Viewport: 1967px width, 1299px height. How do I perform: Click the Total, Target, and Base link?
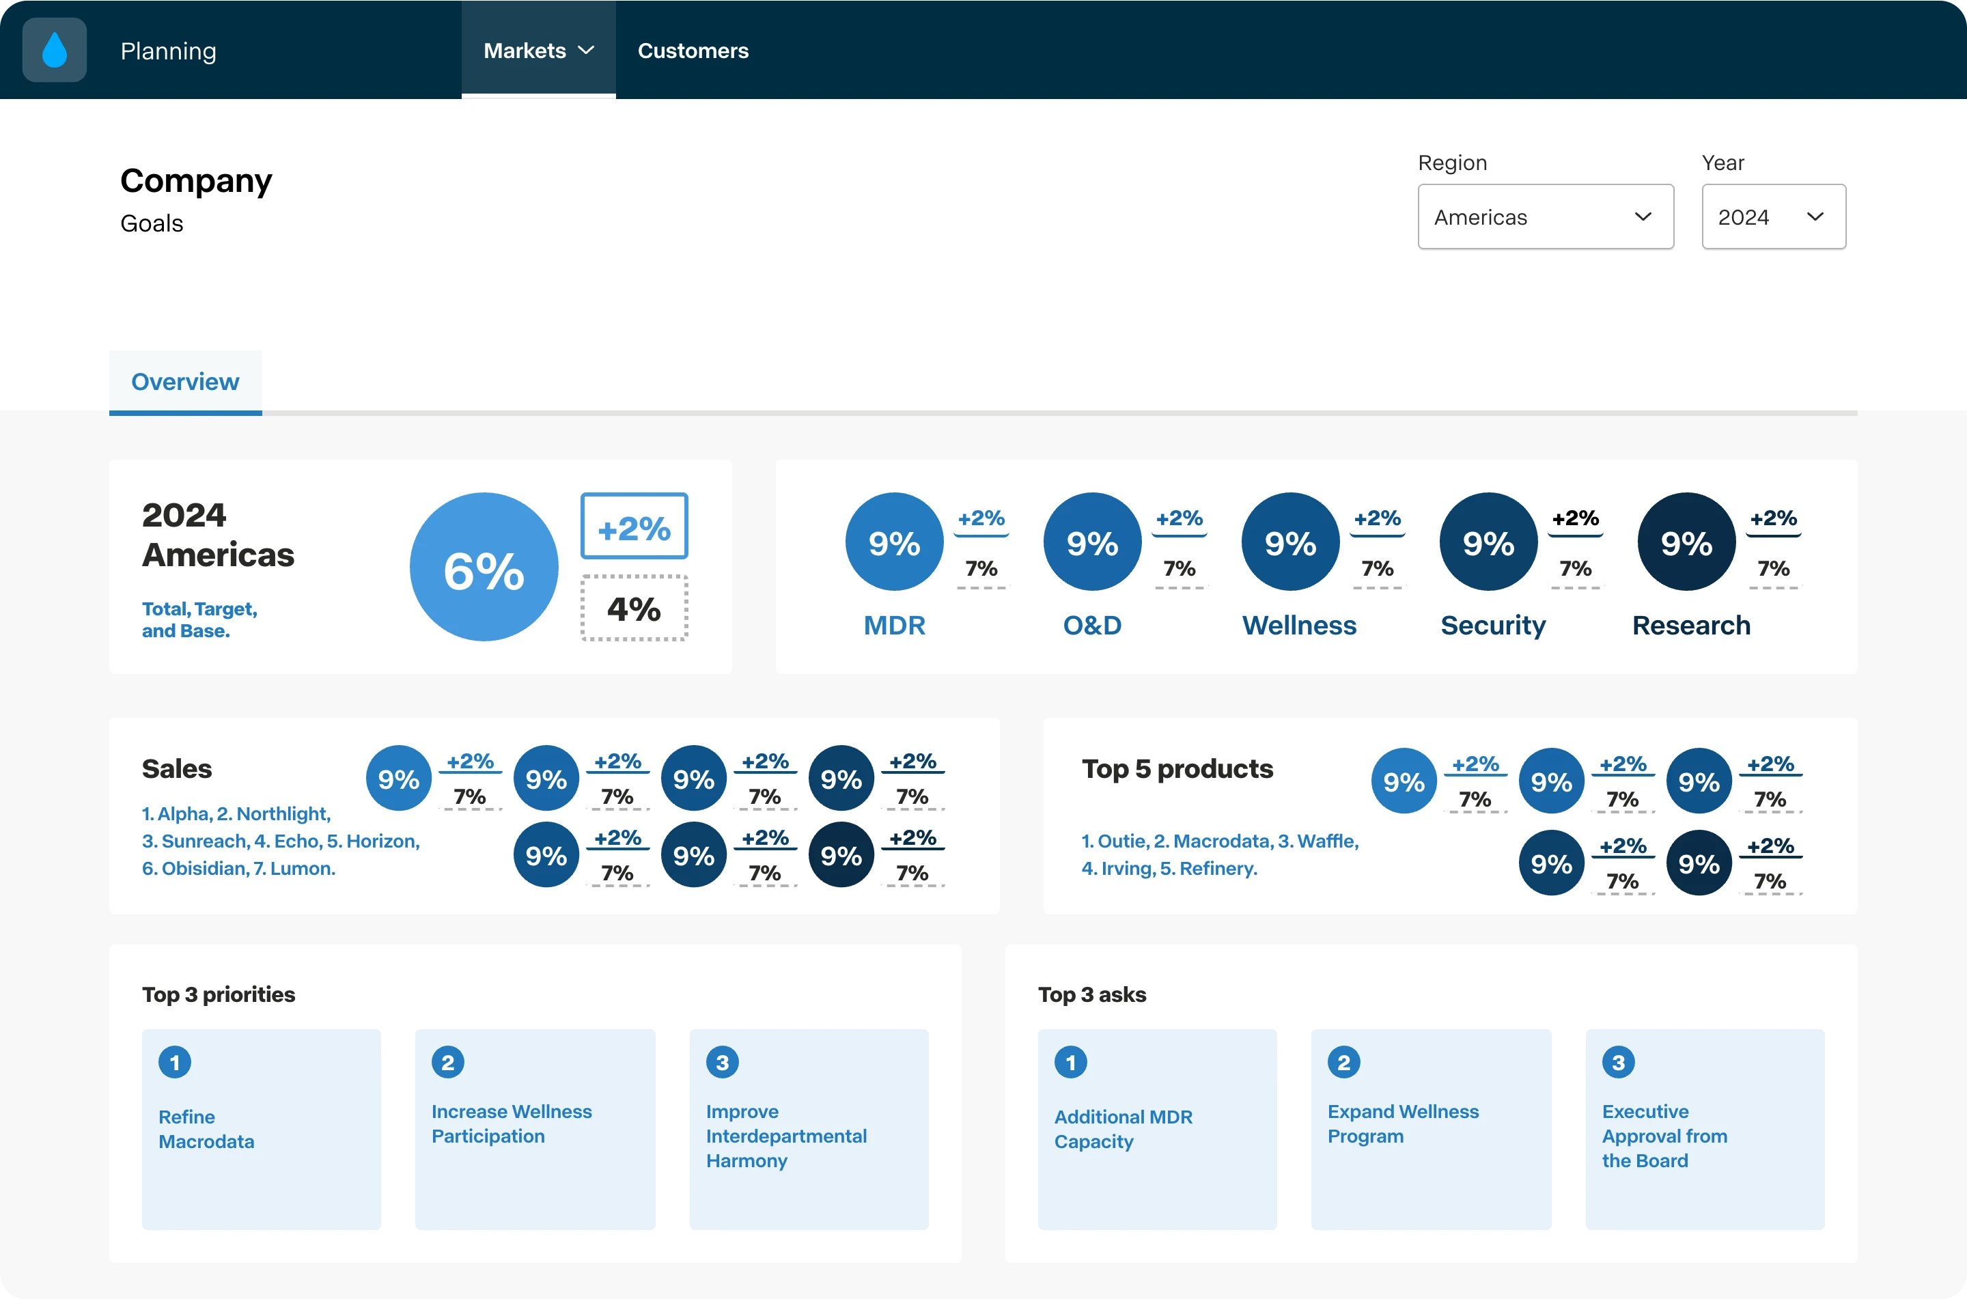tap(199, 619)
